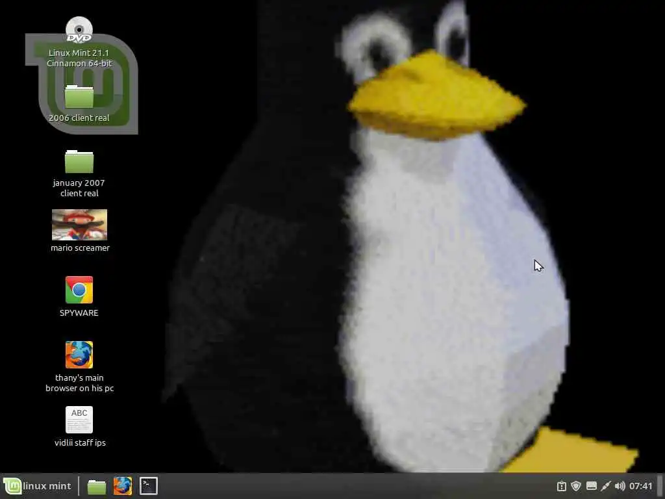Open the linux mint start menu
Image resolution: width=665 pixels, height=499 pixels.
(x=37, y=486)
